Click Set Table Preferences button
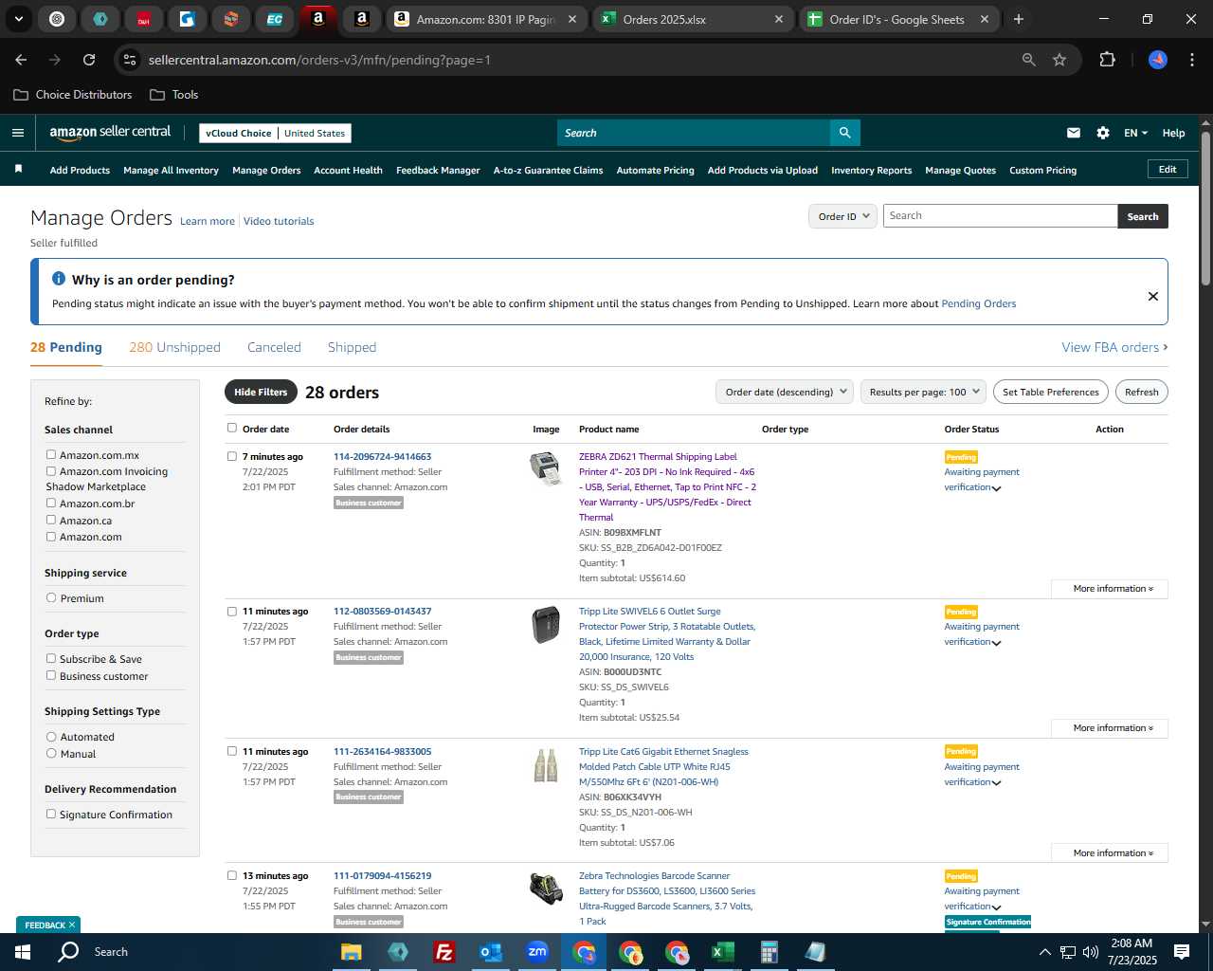Screen dimensions: 1213x971 click(1050, 392)
